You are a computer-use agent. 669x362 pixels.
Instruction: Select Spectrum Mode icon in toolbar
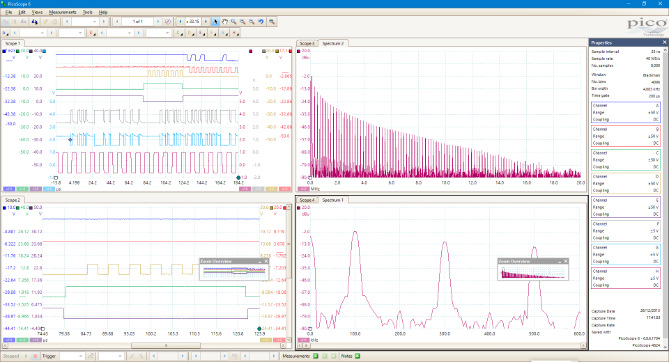[24, 22]
